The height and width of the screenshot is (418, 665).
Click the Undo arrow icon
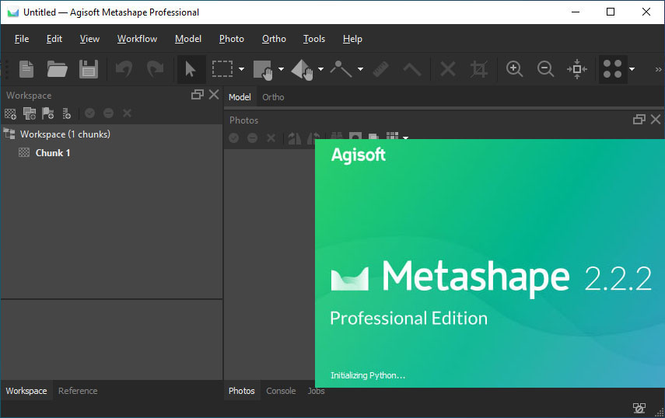click(124, 69)
